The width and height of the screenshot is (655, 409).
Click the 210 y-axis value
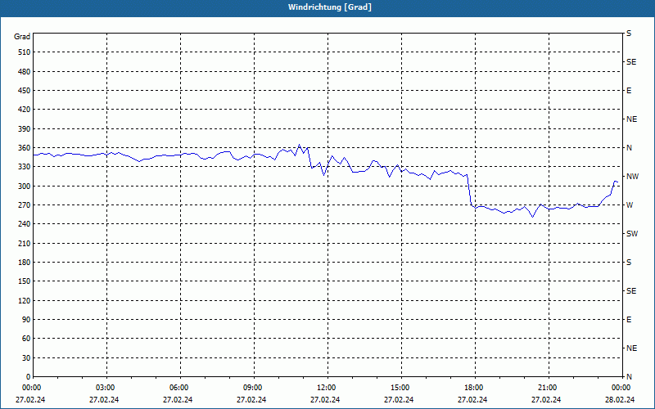(25, 243)
